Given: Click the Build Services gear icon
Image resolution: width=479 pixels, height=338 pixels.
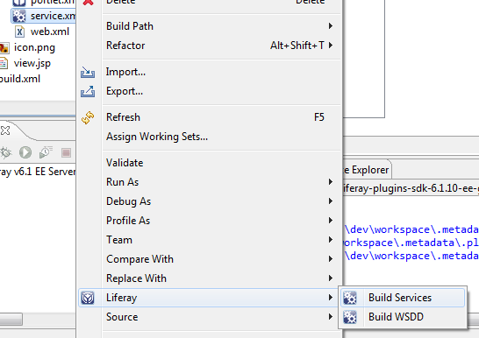Looking at the screenshot, I should coord(350,298).
